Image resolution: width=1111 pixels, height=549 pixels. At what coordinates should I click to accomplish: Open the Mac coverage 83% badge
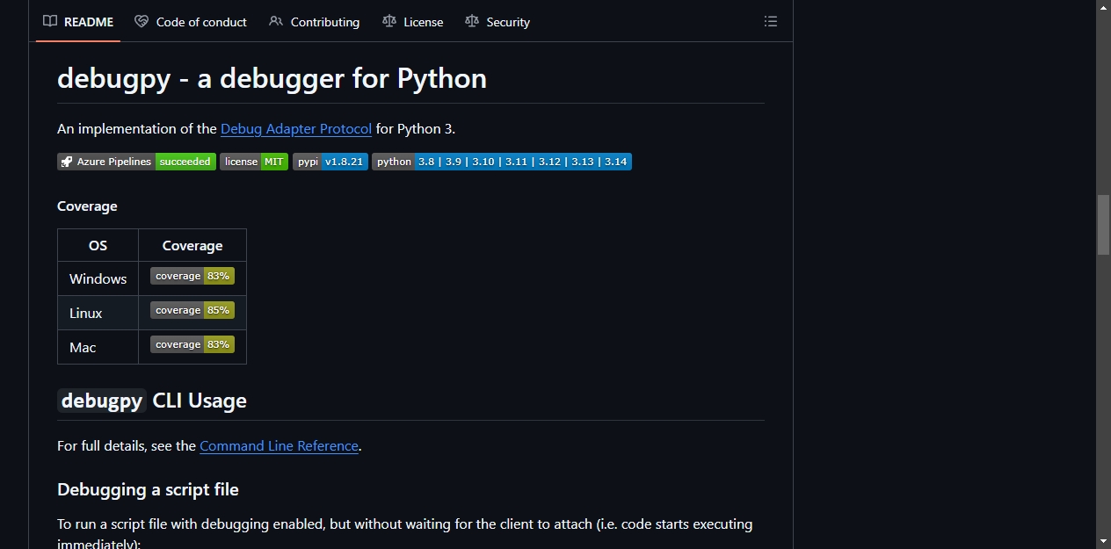click(x=192, y=344)
